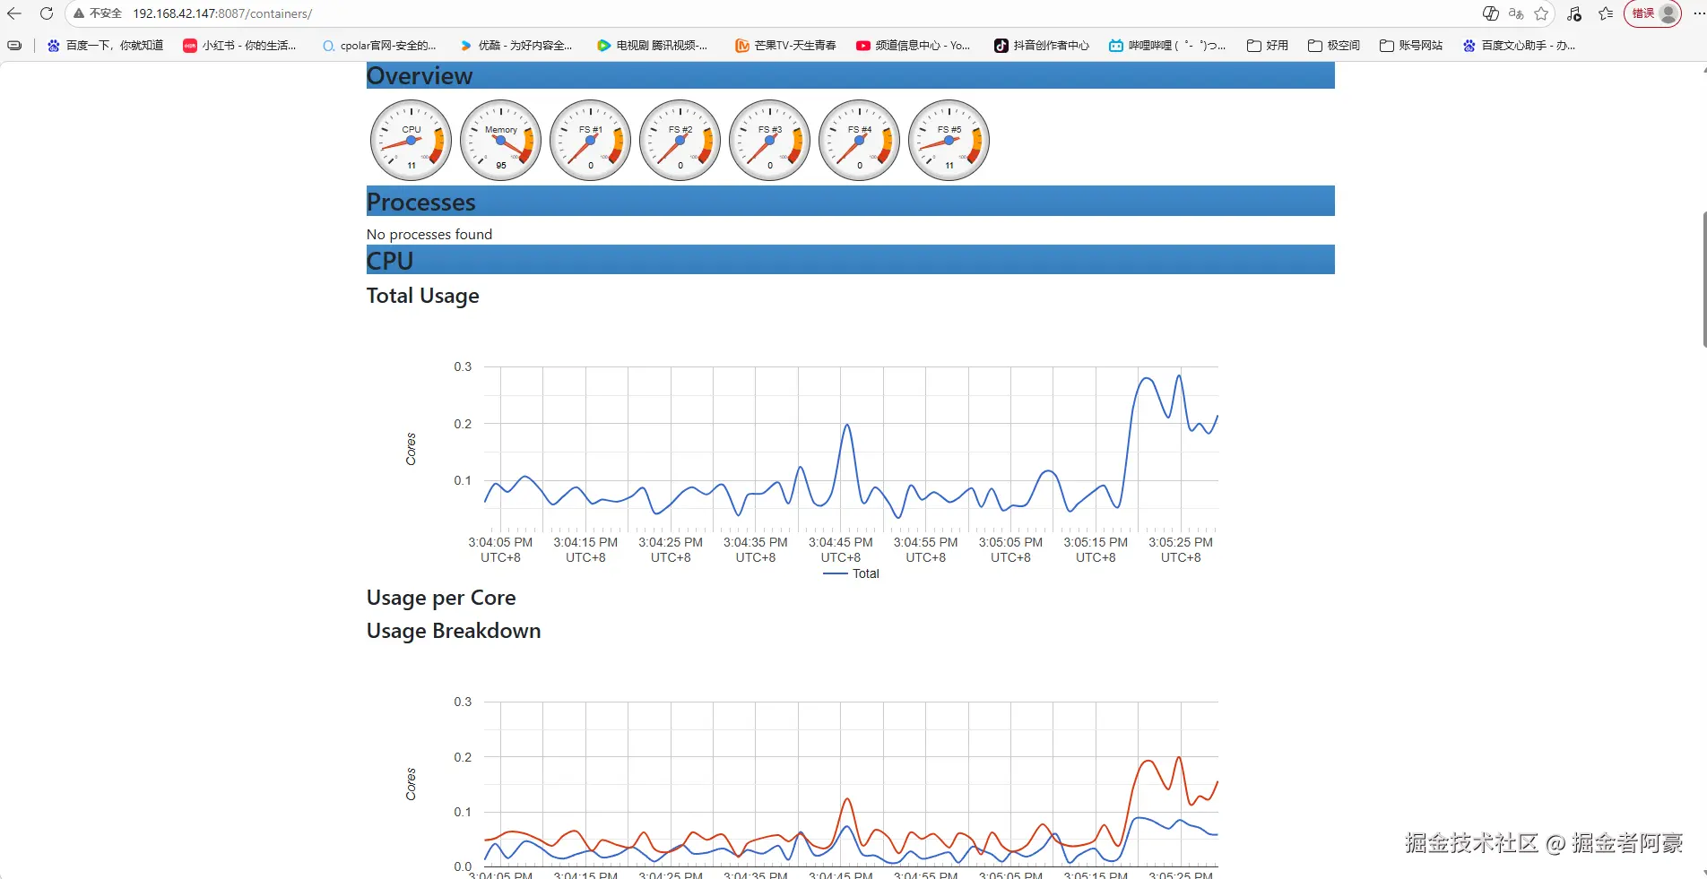Open the 哔哩哔哩 bookmark
This screenshot has width=1707, height=879.
coord(1167,46)
